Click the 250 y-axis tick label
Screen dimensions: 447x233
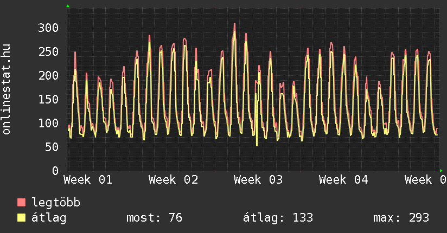click(x=48, y=51)
